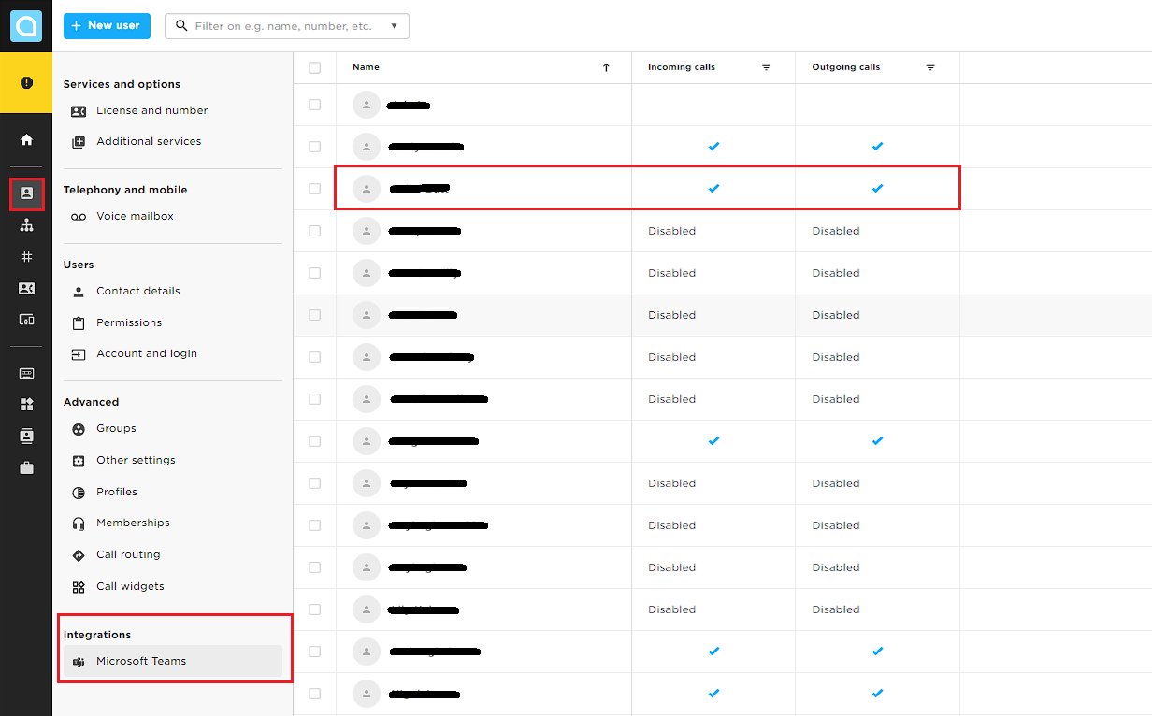The image size is (1152, 716).
Task: Focus the filter search input field
Action: [x=287, y=26]
